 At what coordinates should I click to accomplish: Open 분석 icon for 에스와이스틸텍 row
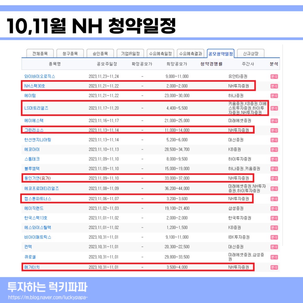pos(274,228)
